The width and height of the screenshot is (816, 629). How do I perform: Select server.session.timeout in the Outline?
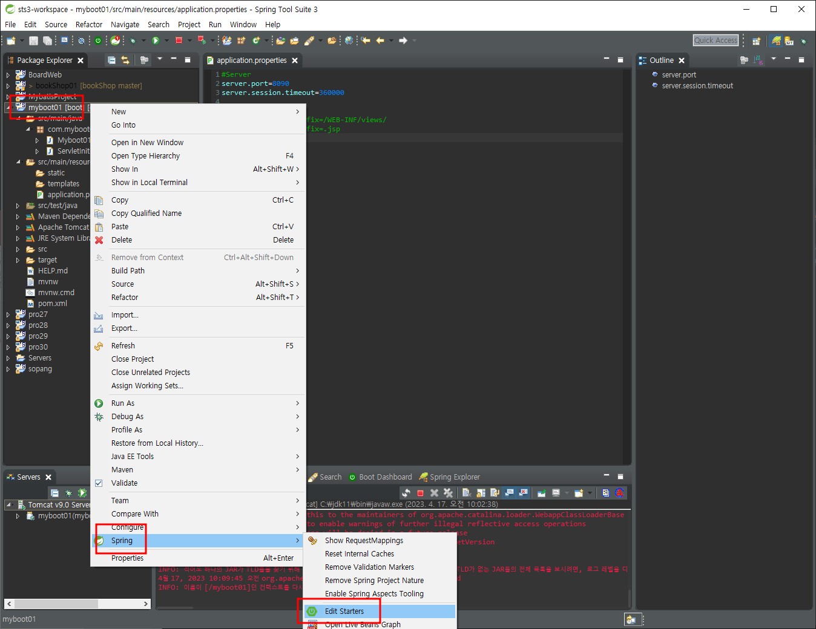click(x=697, y=86)
